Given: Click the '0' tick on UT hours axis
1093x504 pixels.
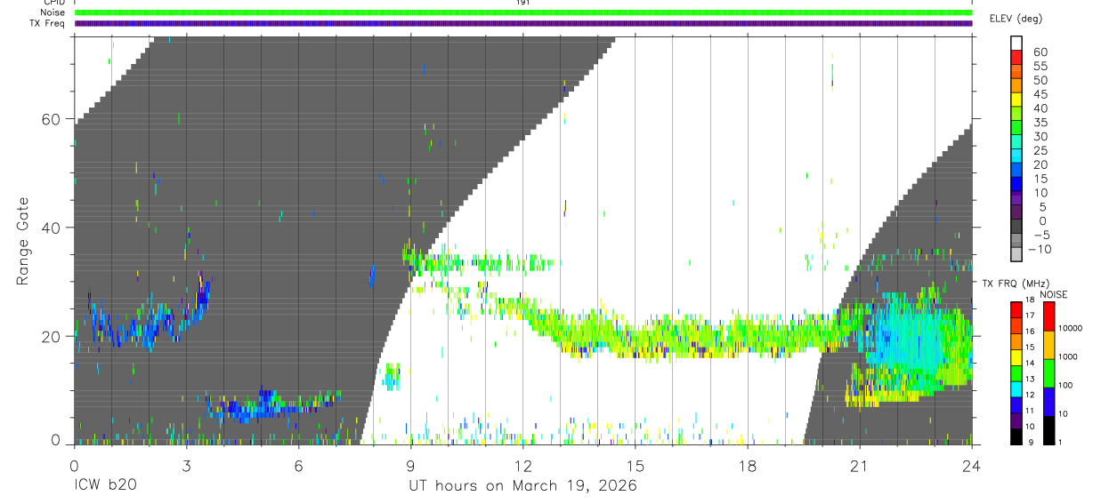Looking at the screenshot, I should pyautogui.click(x=75, y=465).
